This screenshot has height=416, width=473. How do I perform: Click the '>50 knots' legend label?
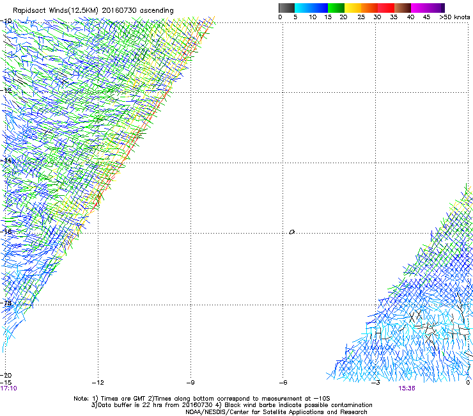(454, 17)
